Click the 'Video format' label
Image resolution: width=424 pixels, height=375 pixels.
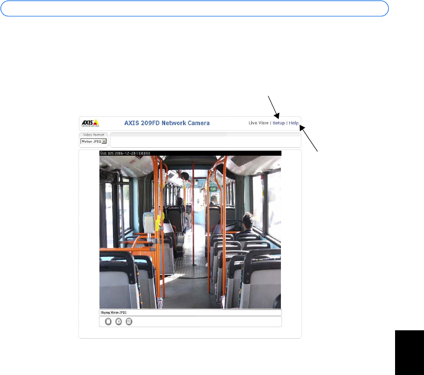pyautogui.click(x=94, y=135)
